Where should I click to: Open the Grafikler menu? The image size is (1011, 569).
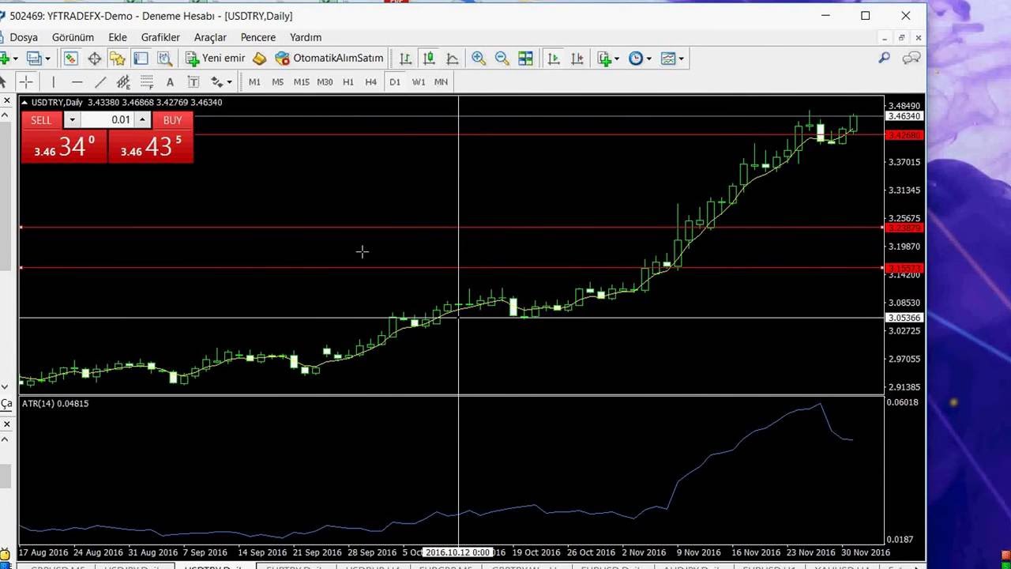point(160,37)
